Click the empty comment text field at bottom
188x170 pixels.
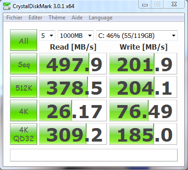pos(94,155)
